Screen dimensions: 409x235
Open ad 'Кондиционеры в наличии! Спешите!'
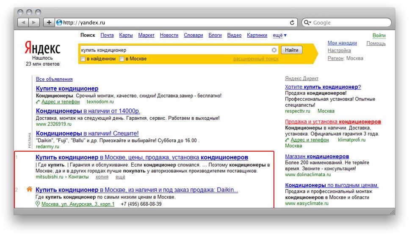coord(87,133)
